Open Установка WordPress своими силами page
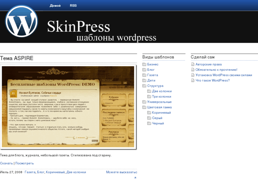258x193 pixels. 224,75
